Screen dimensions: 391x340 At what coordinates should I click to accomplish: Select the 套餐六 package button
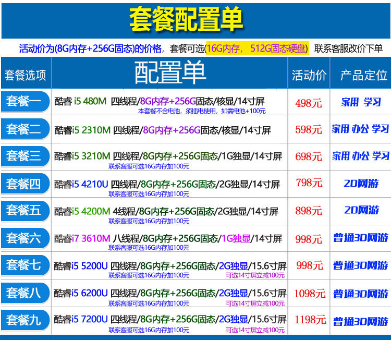pyautogui.click(x=25, y=238)
